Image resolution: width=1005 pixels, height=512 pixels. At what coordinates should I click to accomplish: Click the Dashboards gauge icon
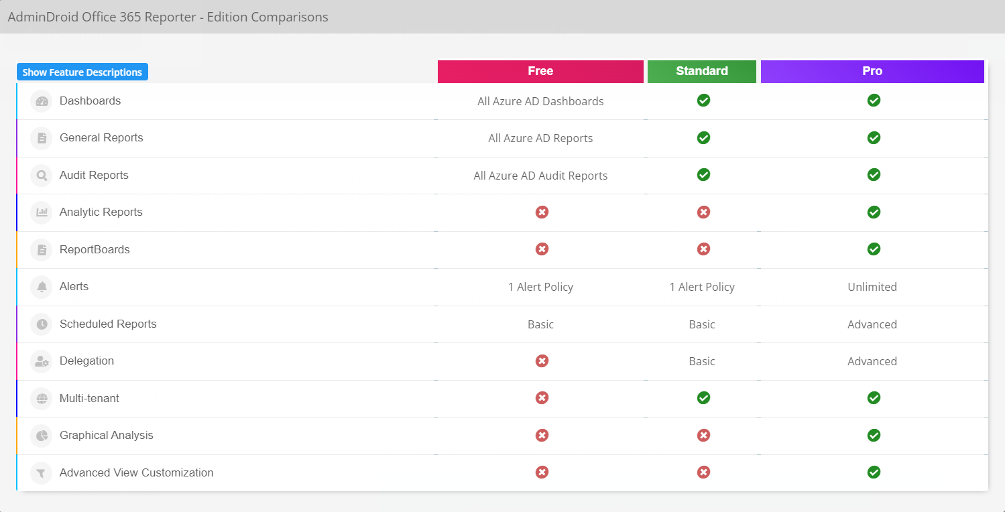[x=42, y=101]
